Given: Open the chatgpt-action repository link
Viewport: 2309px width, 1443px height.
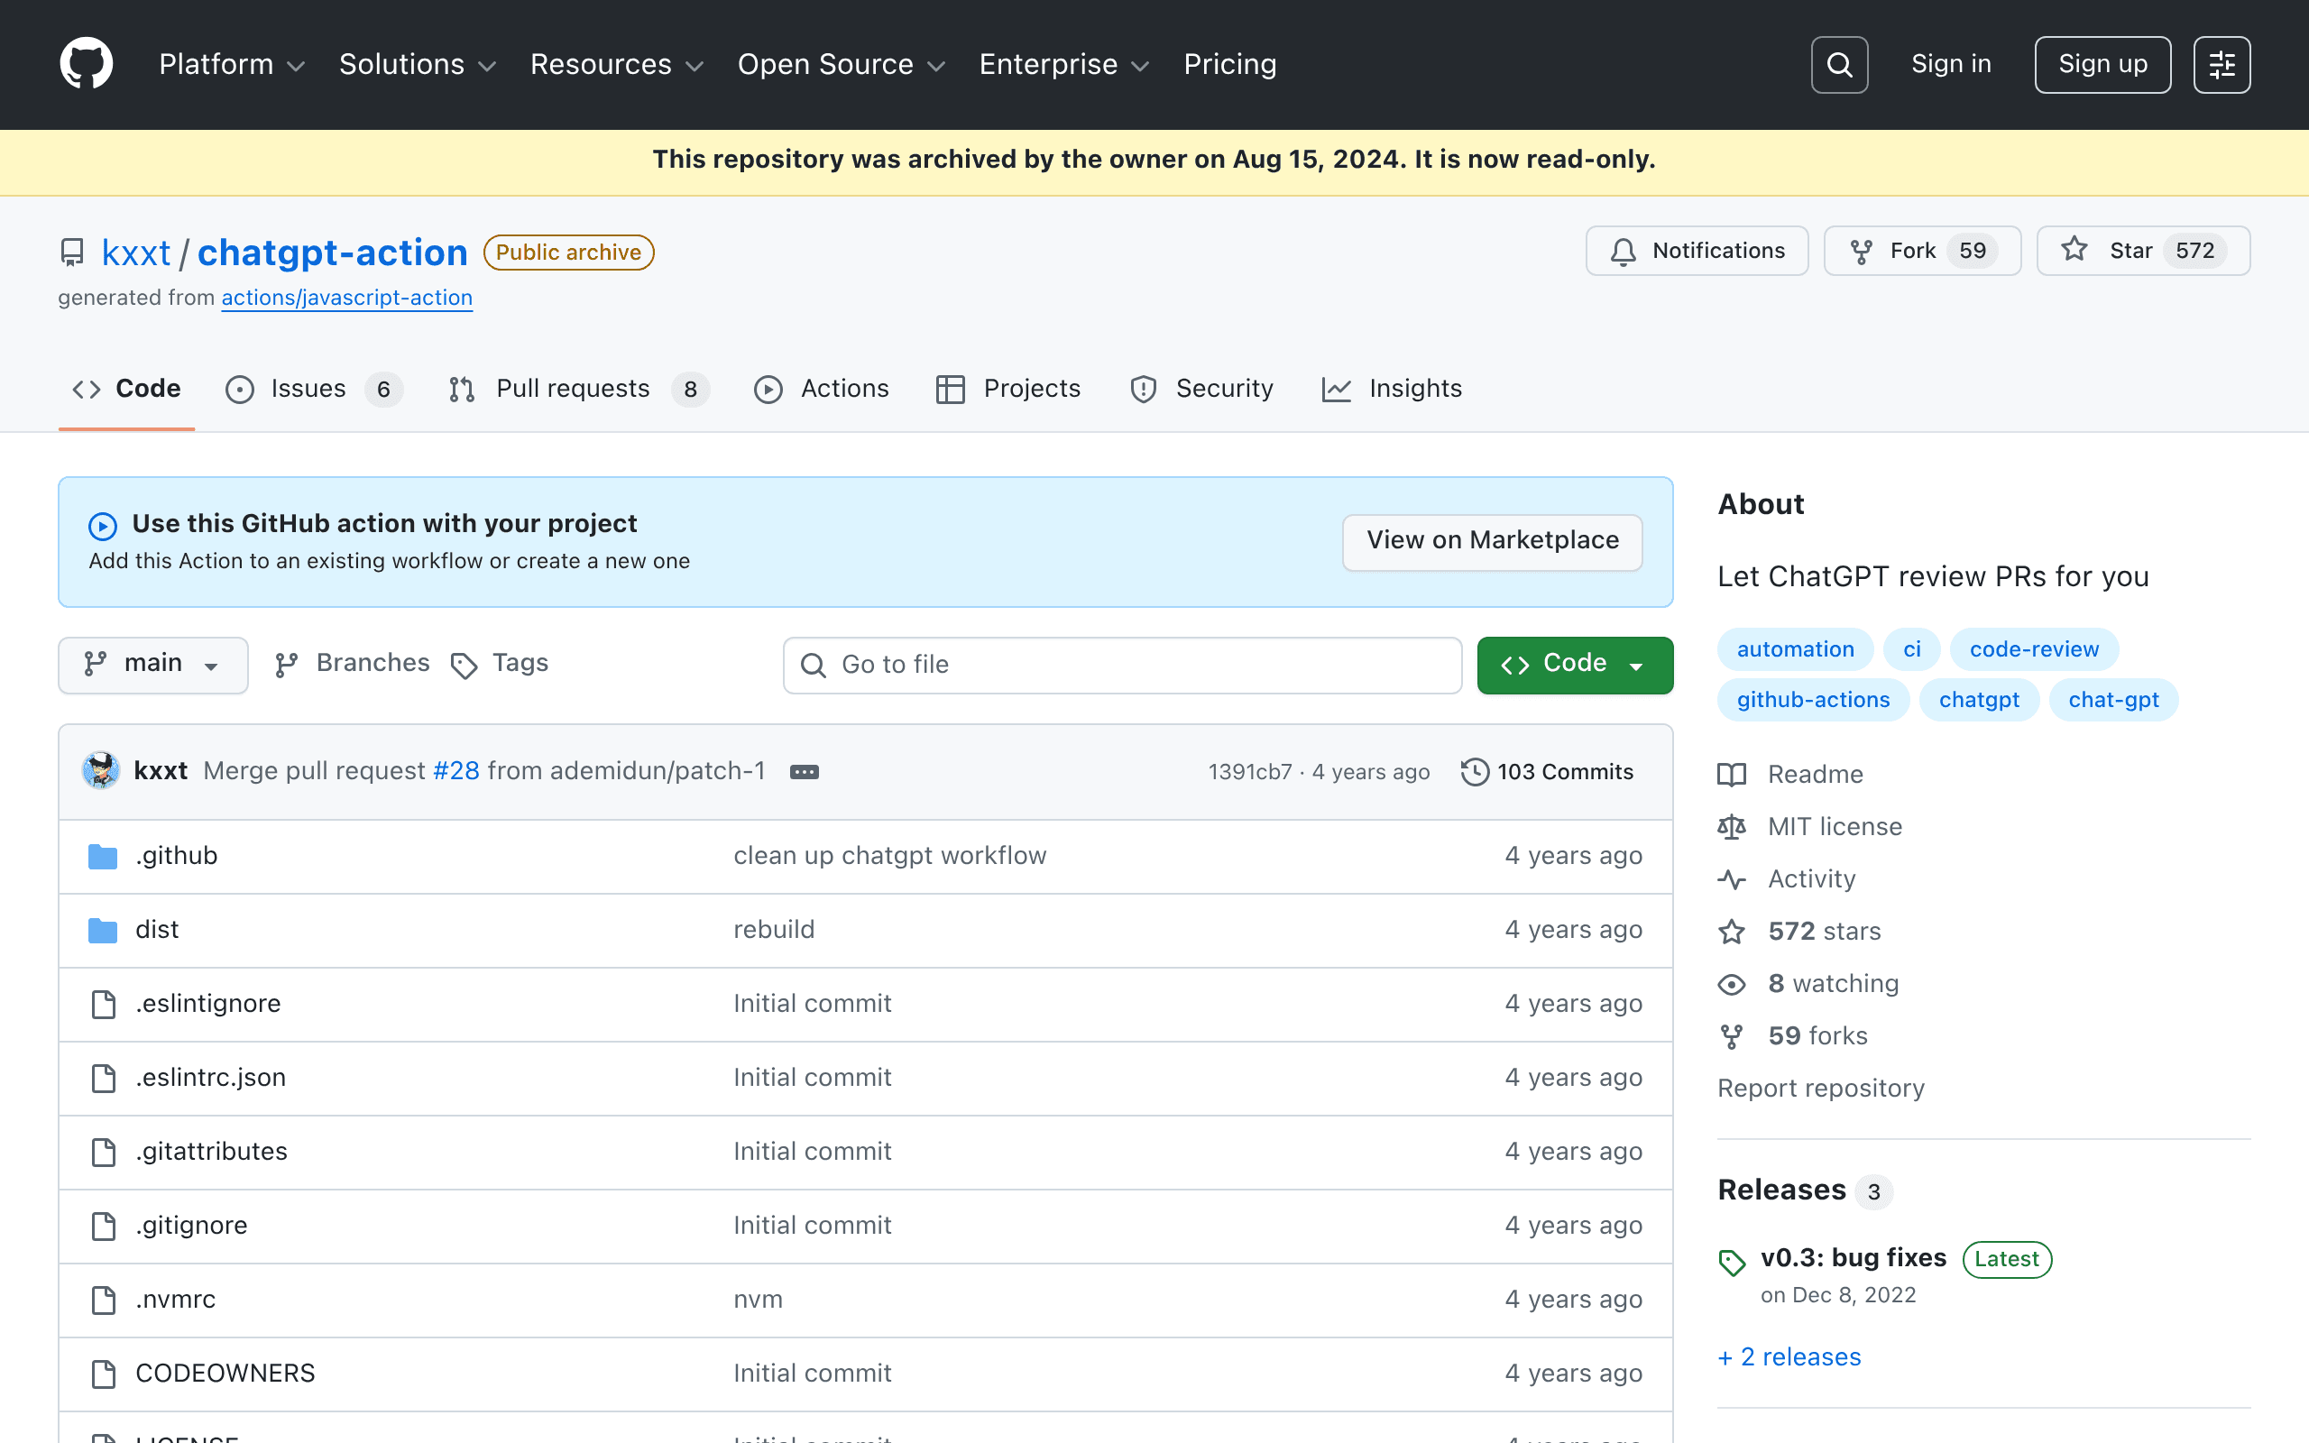Looking at the screenshot, I should pyautogui.click(x=332, y=253).
